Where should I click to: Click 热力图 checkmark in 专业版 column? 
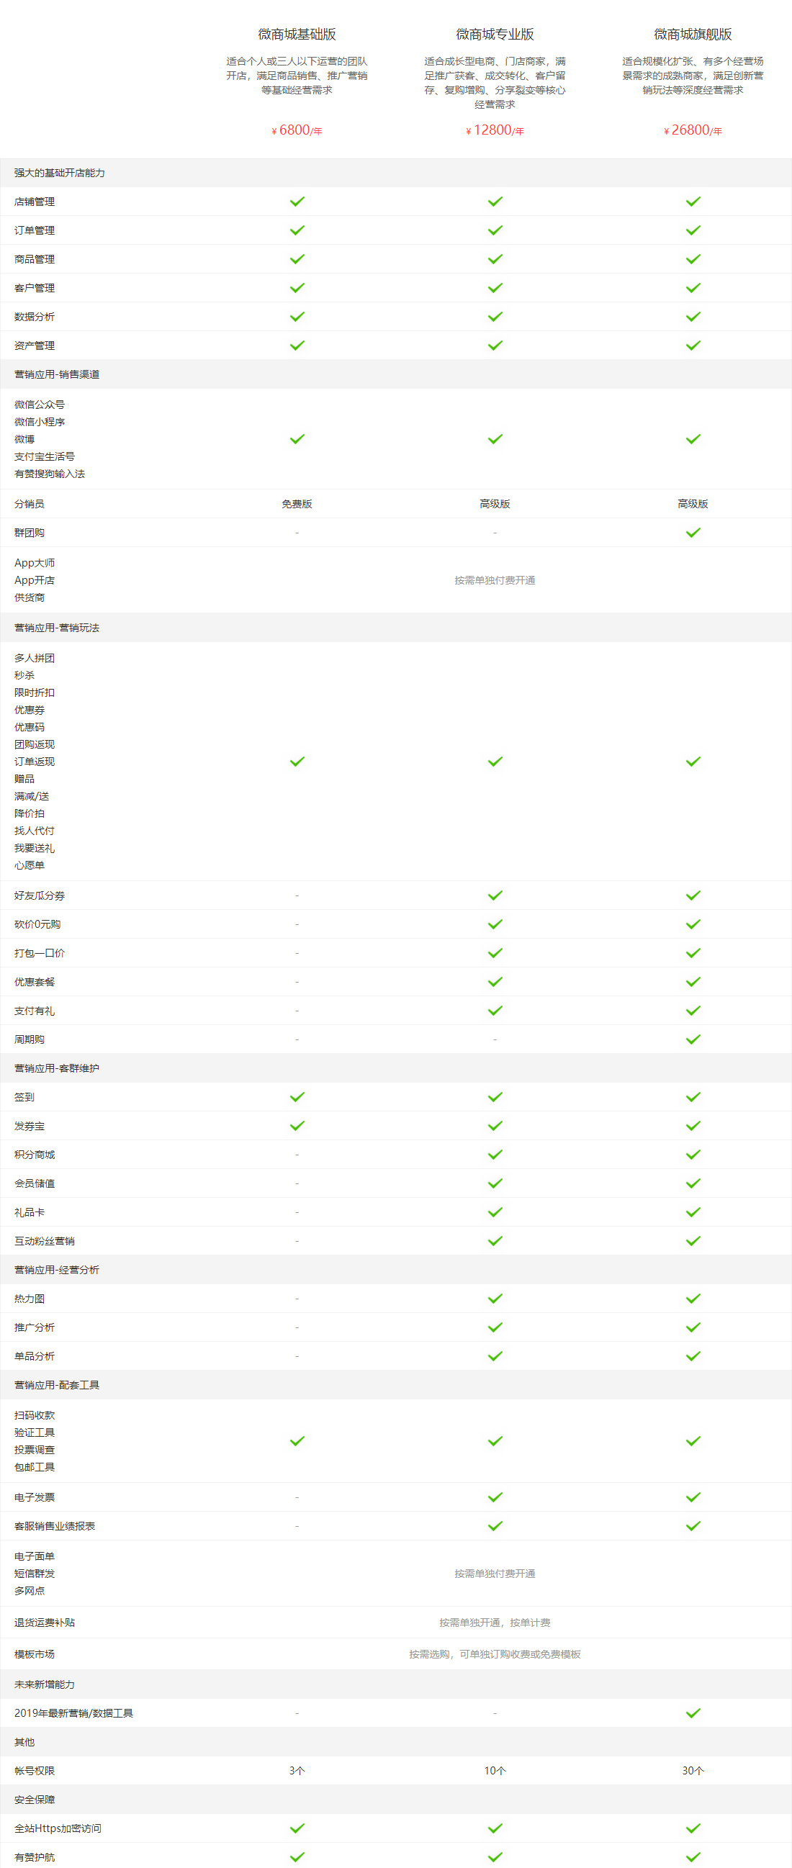pos(495,1299)
